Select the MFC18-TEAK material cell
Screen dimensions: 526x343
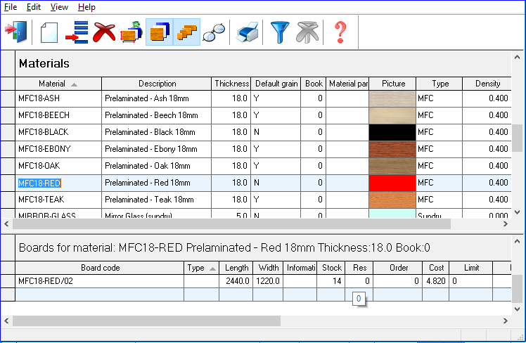(58, 200)
